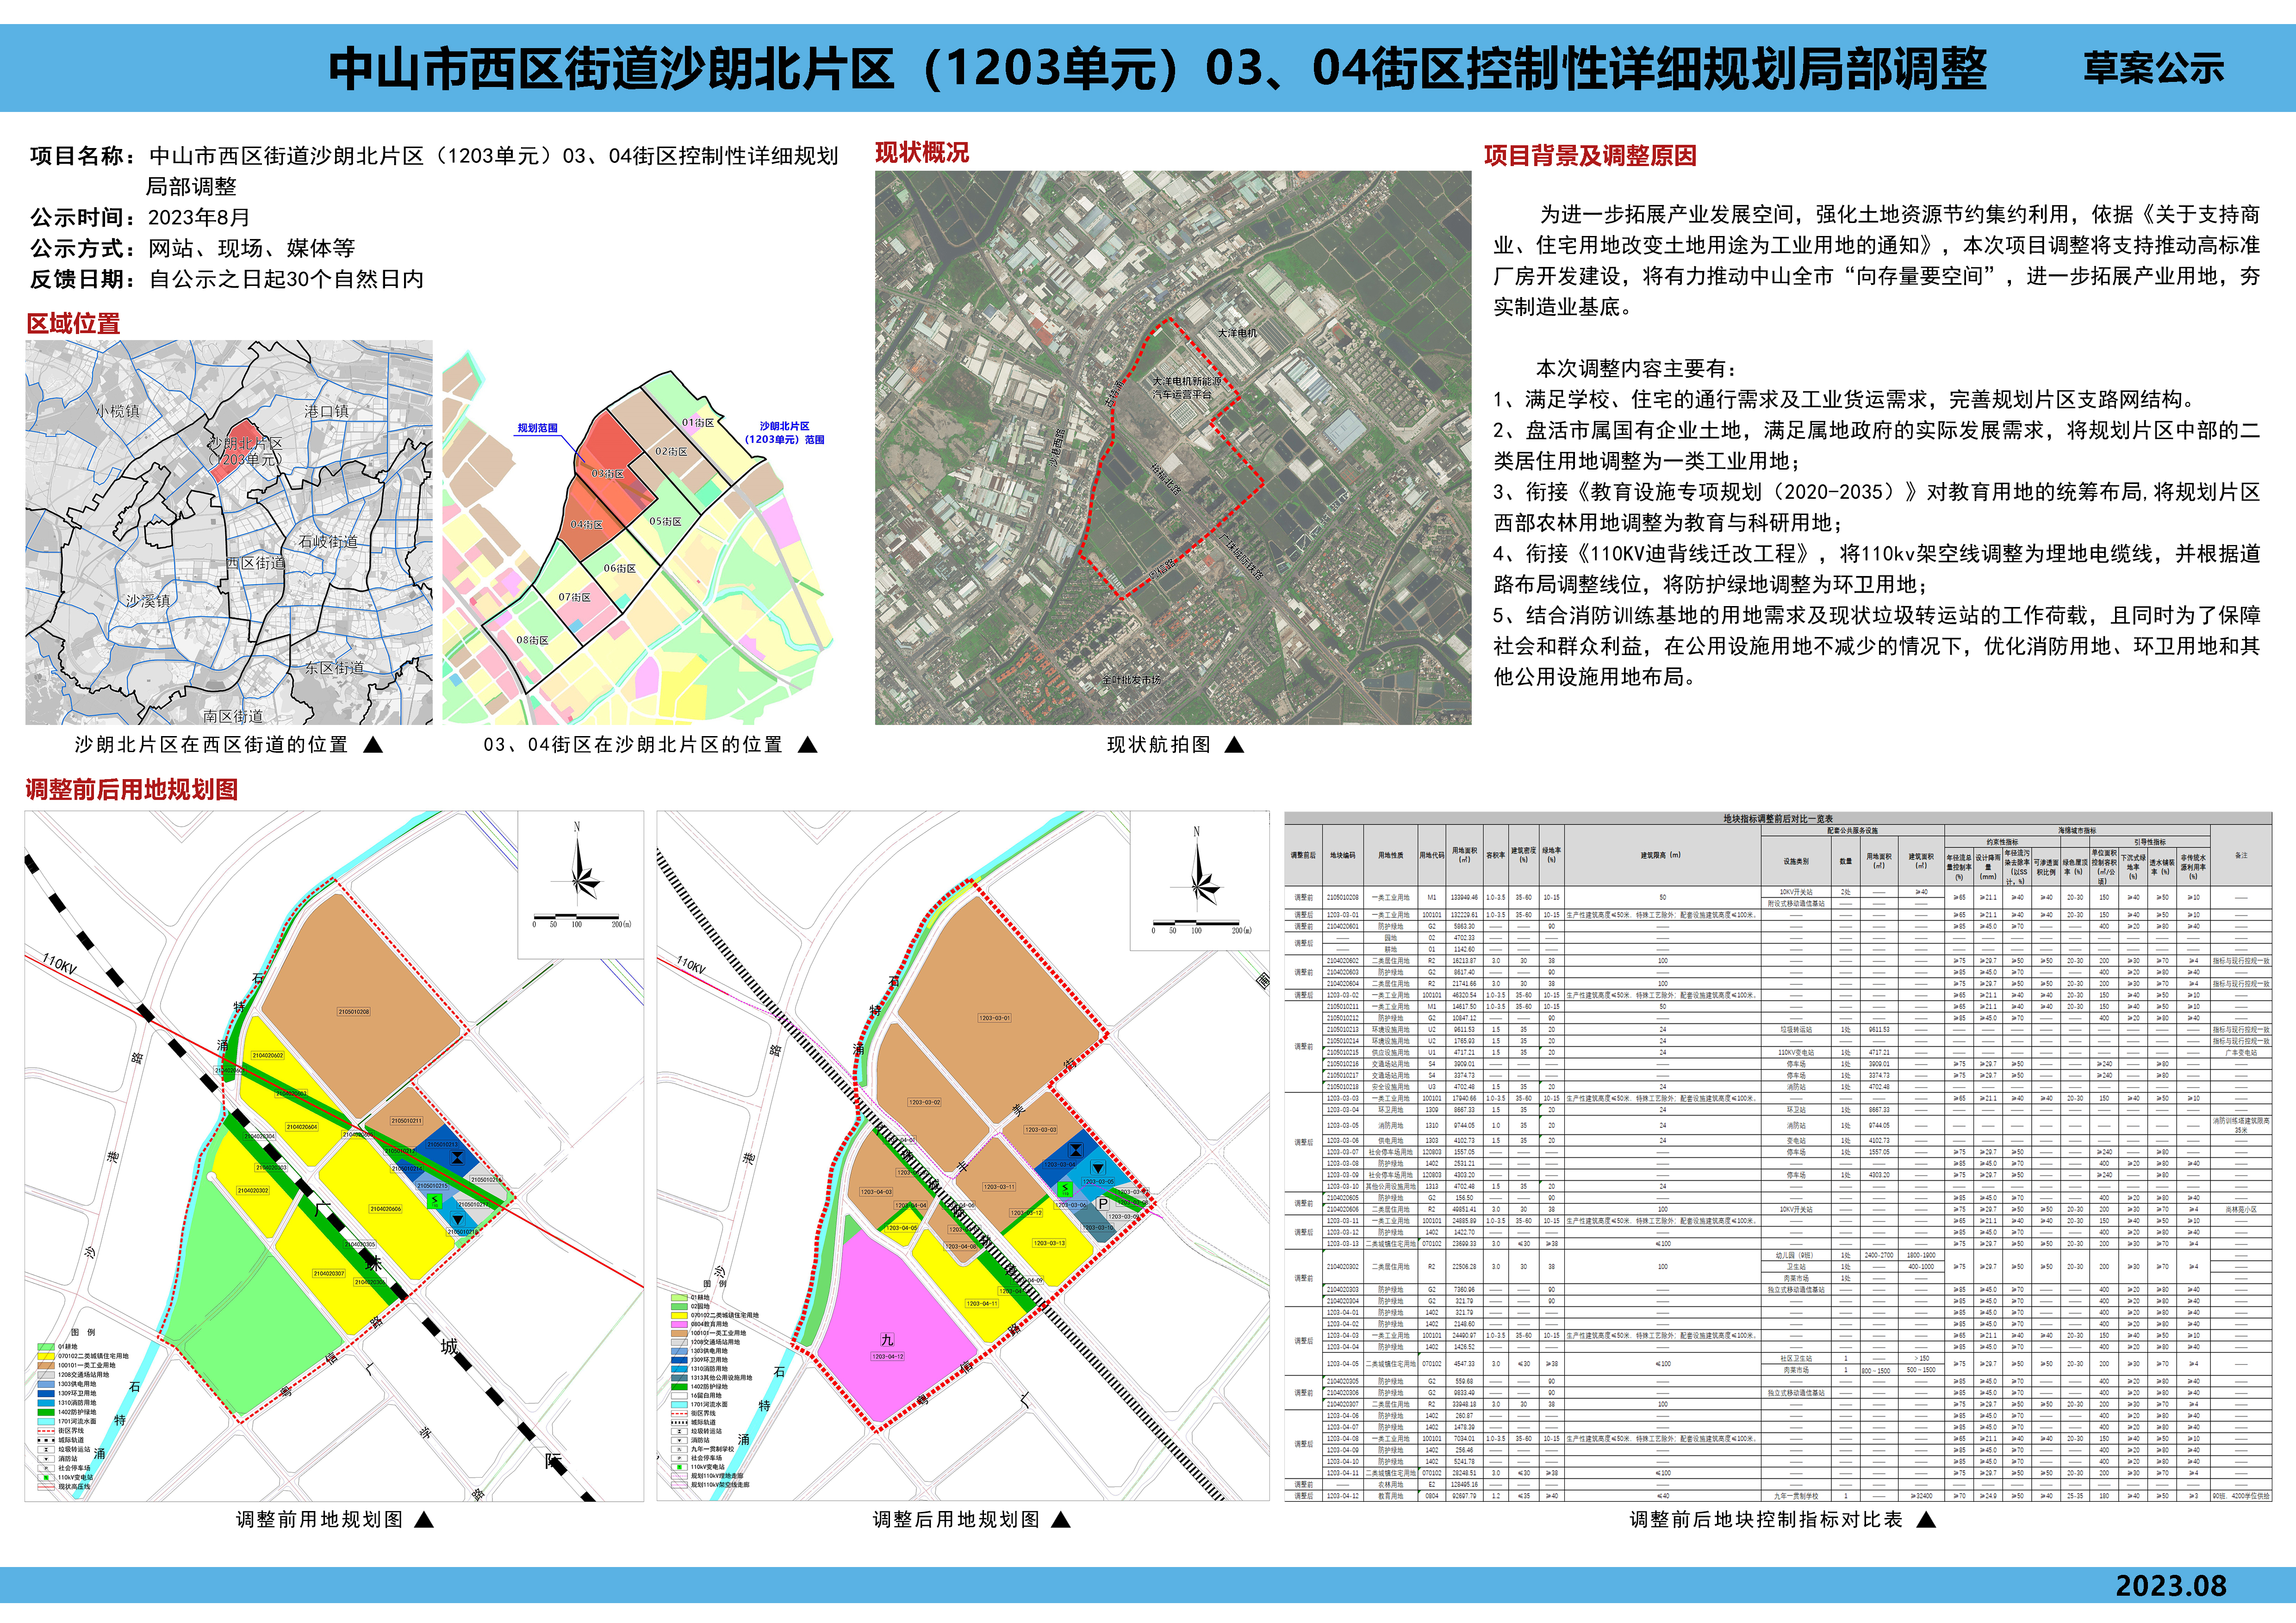
Task: Click the 1313其他公用设施用地 legend swatch
Action: [679, 1378]
